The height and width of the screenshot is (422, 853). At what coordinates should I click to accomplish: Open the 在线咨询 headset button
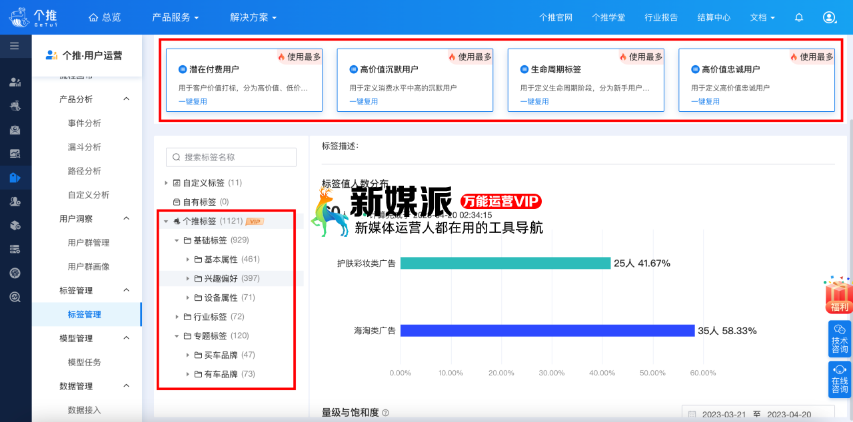pos(840,379)
